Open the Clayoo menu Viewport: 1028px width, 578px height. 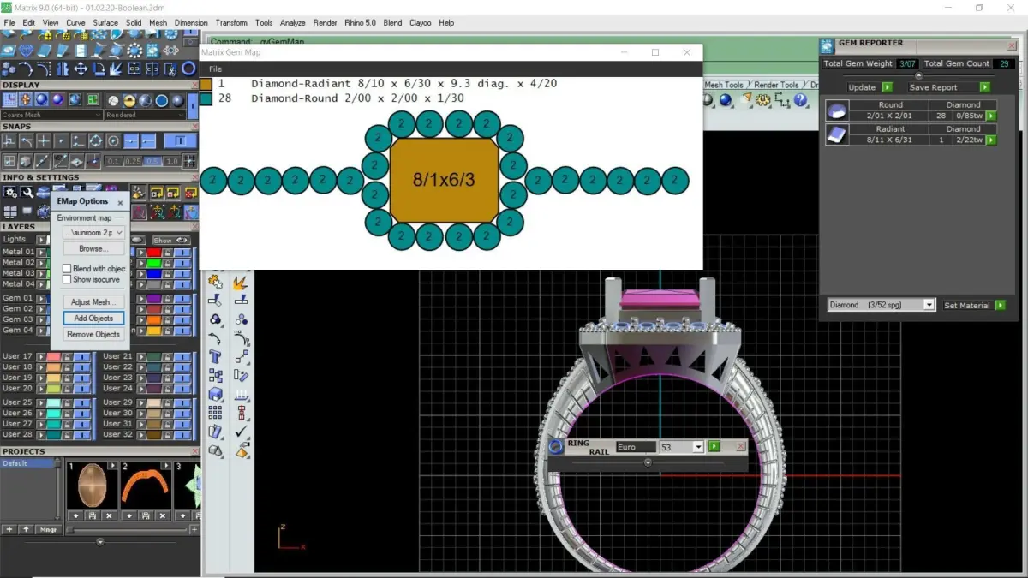[x=420, y=23]
